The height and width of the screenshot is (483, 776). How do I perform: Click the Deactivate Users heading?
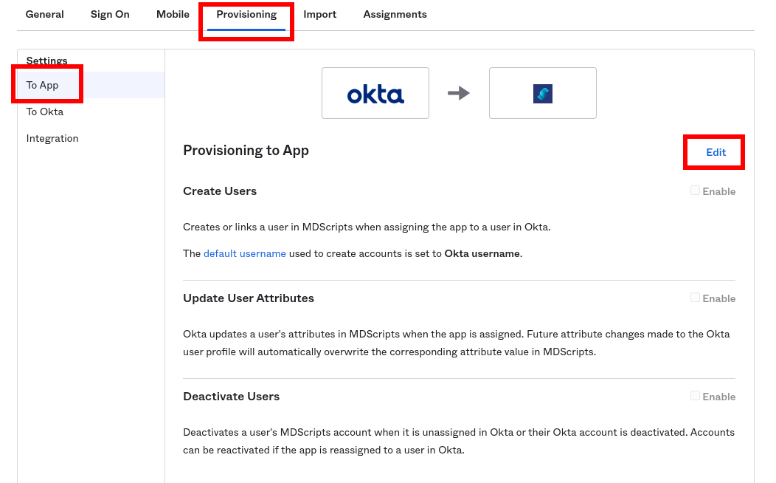tap(231, 397)
